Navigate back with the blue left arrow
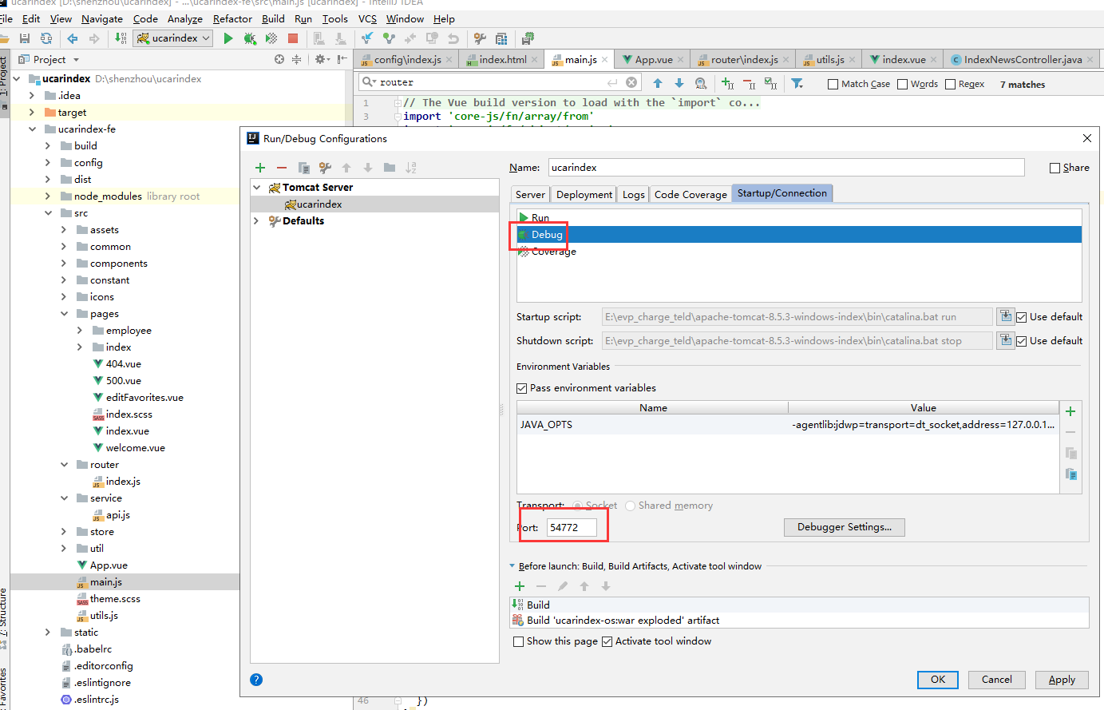 point(73,38)
